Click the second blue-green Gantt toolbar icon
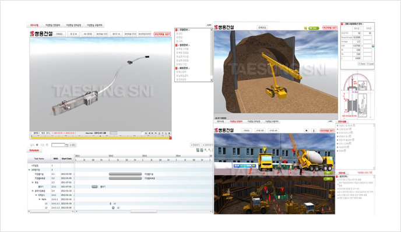401x232 pixels. pyautogui.click(x=202, y=150)
